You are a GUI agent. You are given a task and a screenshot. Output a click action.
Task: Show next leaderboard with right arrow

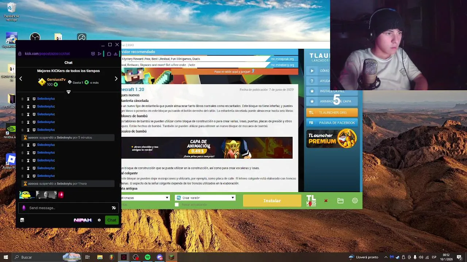[116, 79]
